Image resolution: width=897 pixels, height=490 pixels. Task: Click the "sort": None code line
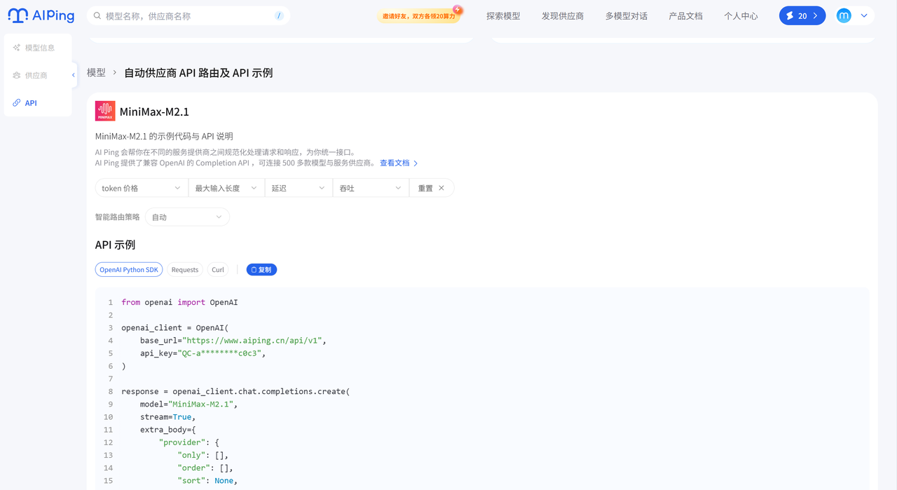(x=207, y=481)
